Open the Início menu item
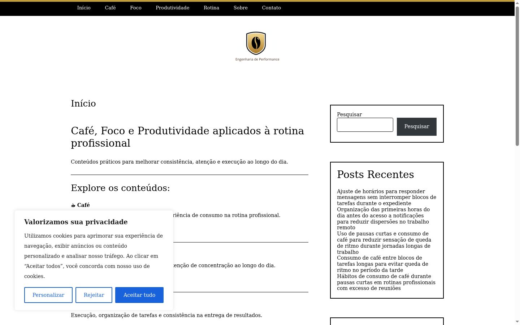The height and width of the screenshot is (325, 520). [x=84, y=8]
